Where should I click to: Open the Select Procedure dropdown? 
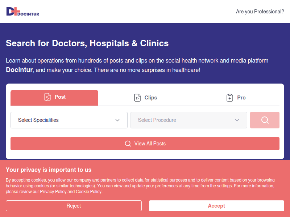coord(188,120)
